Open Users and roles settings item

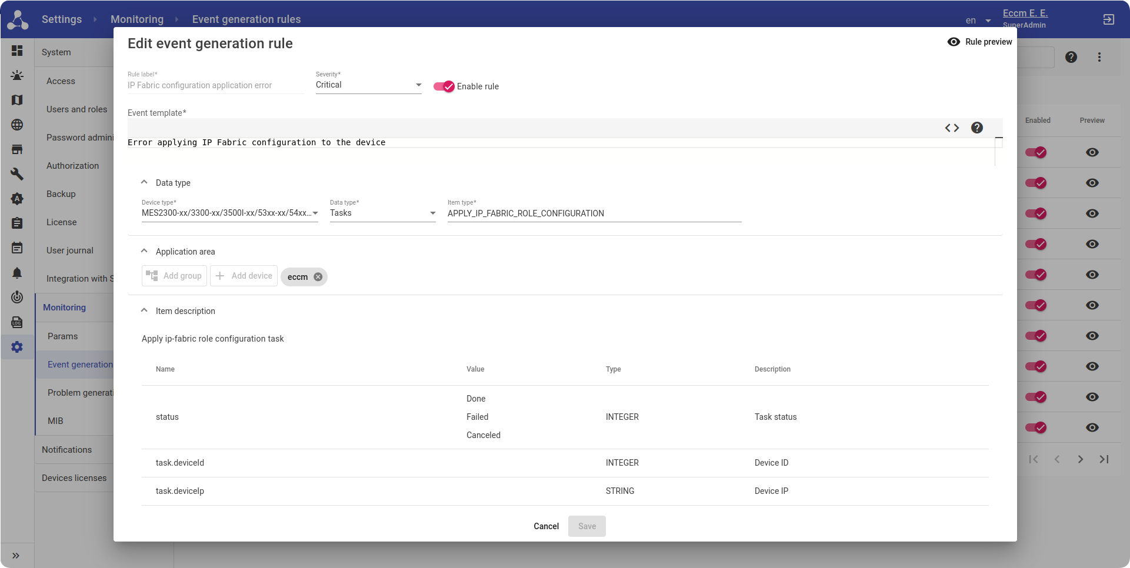click(x=76, y=109)
